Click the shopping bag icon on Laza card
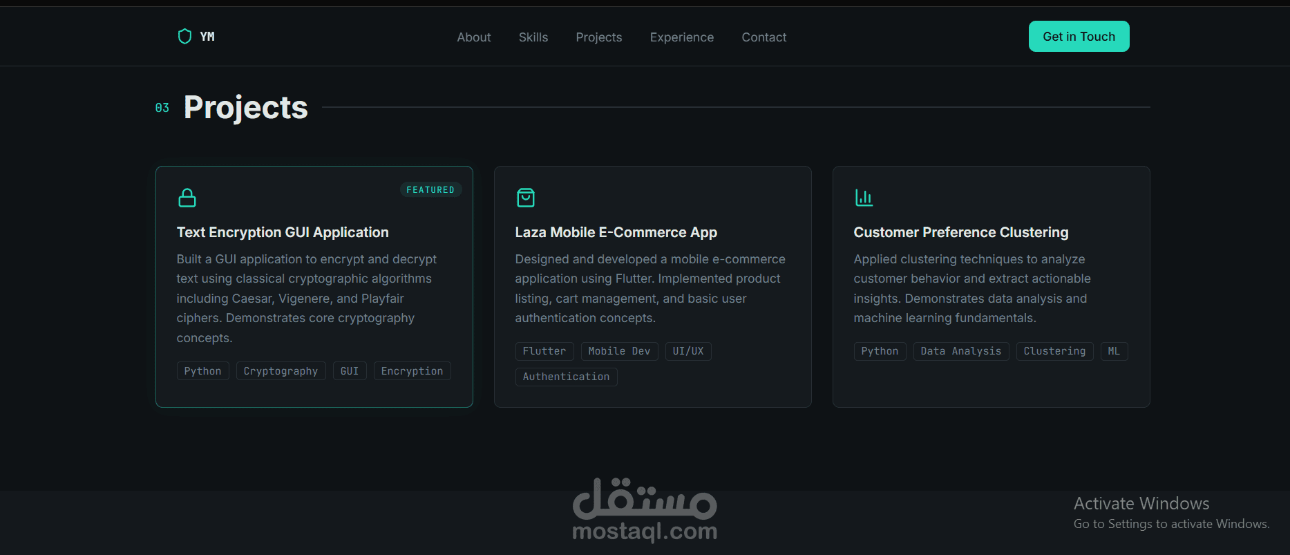The height and width of the screenshot is (555, 1290). [526, 198]
